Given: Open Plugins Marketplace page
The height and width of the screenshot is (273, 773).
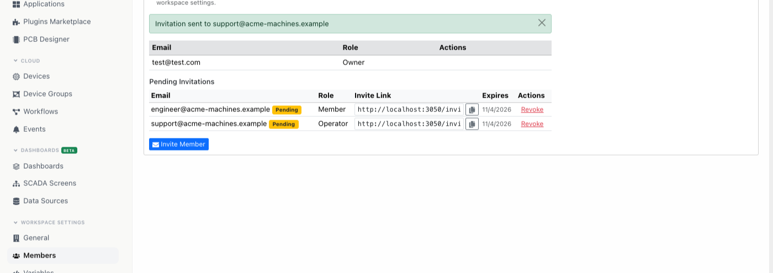Looking at the screenshot, I should pyautogui.click(x=56, y=22).
